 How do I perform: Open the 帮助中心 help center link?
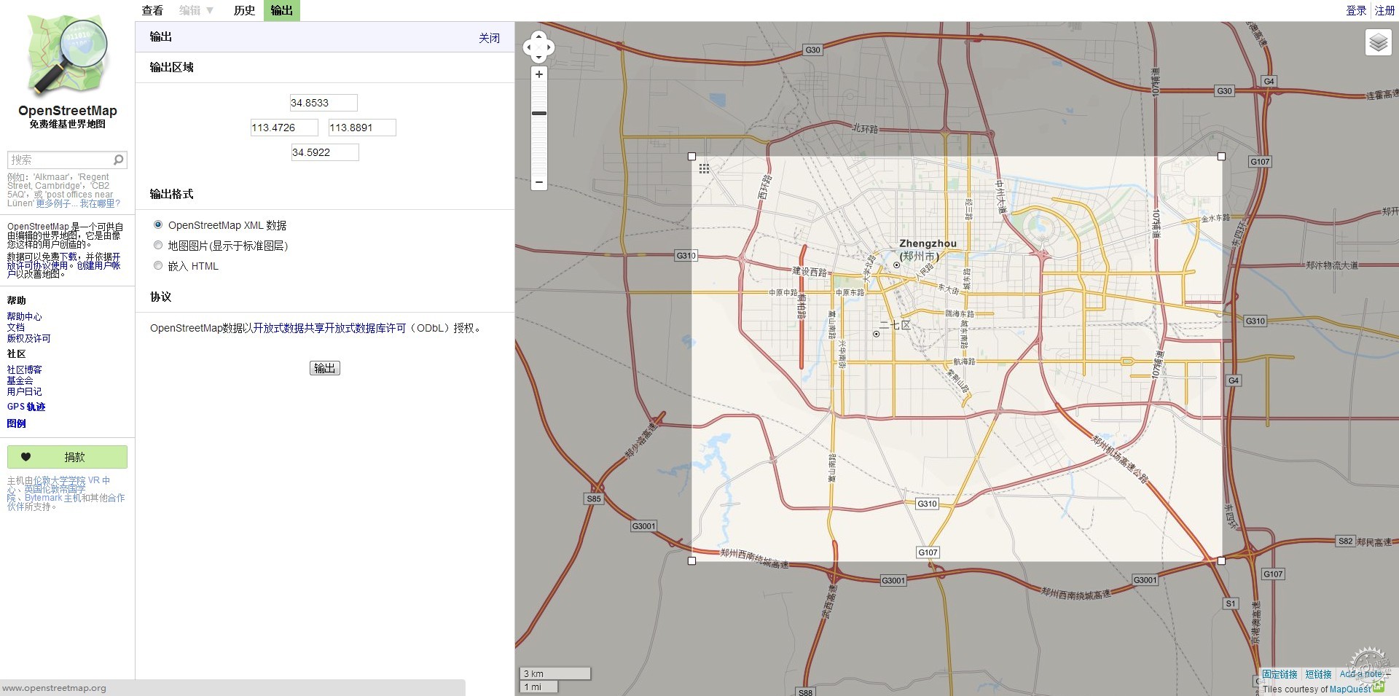(x=25, y=316)
